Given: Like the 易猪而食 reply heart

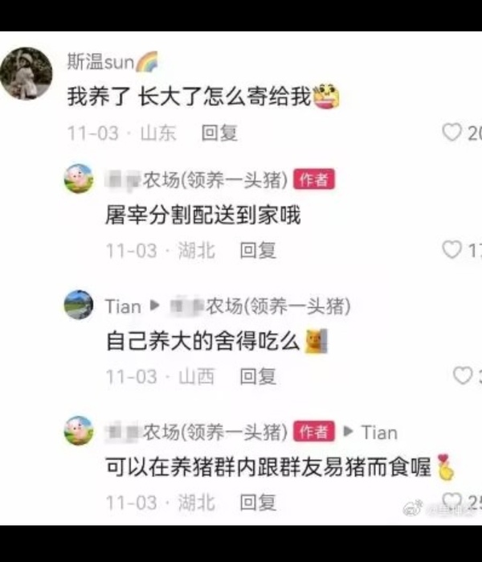Looking at the screenshot, I should pos(451,499).
